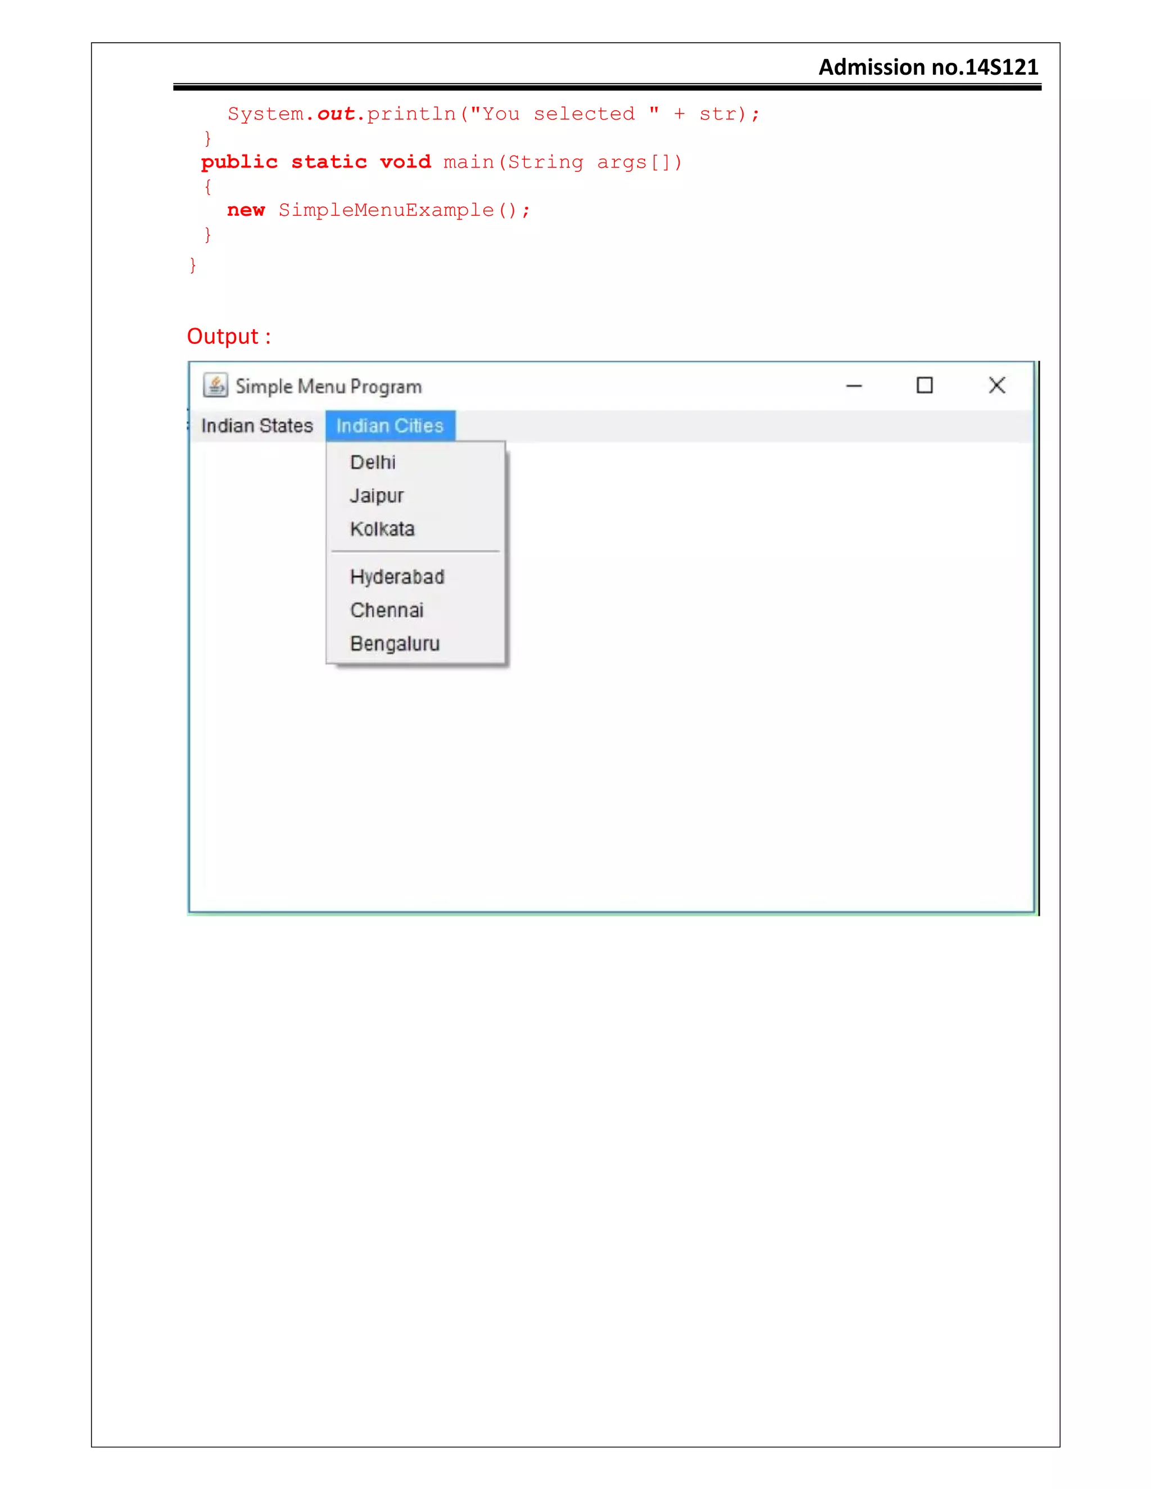Click the Admission no.14S121 header text
The image size is (1151, 1489).
click(928, 67)
